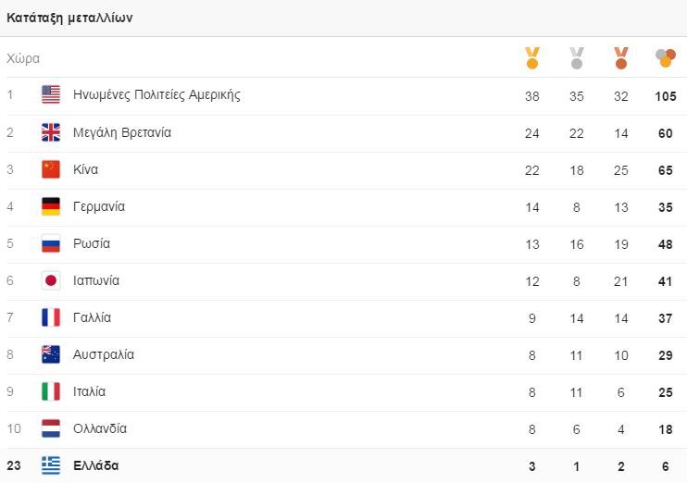Click the gold medal column icon
Viewport: 687px width, 483px height.
tap(531, 58)
